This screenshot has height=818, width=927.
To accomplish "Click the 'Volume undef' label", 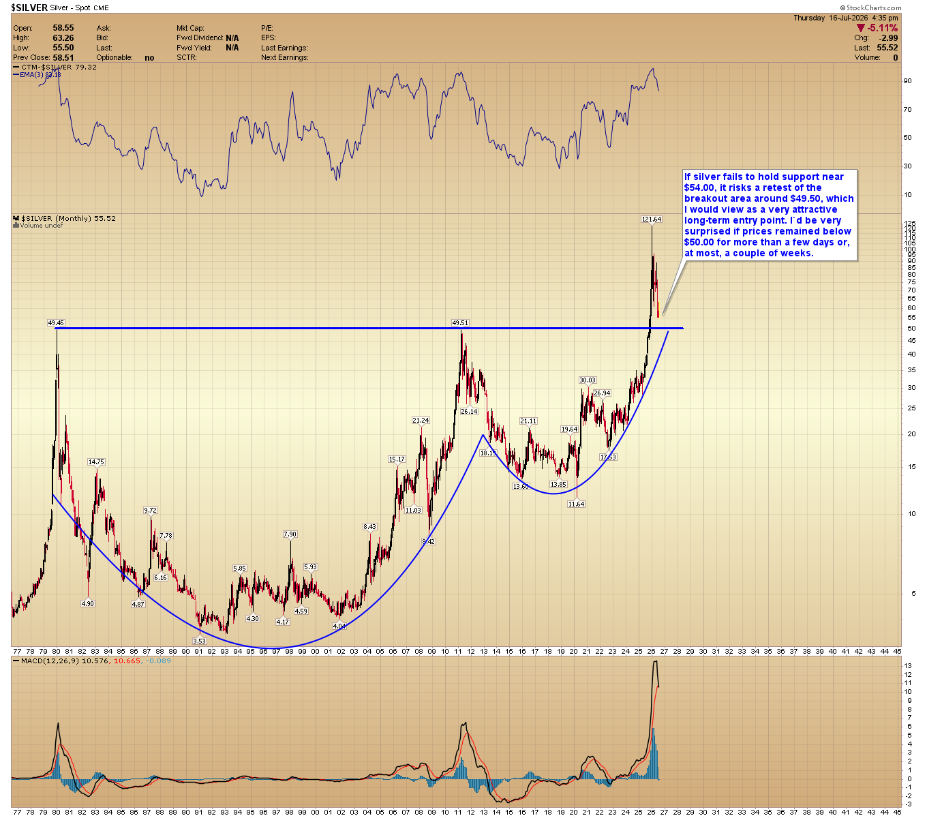I will [x=42, y=226].
